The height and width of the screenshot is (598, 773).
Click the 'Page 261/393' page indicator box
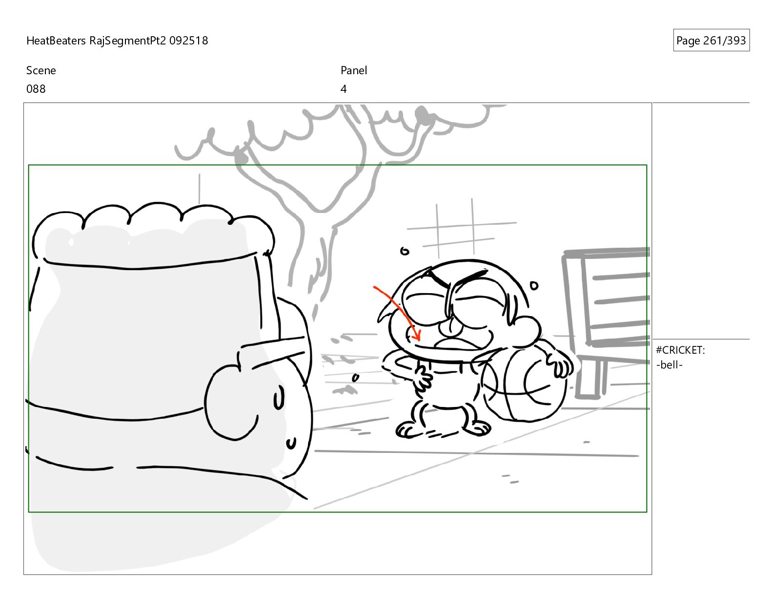pyautogui.click(x=711, y=41)
